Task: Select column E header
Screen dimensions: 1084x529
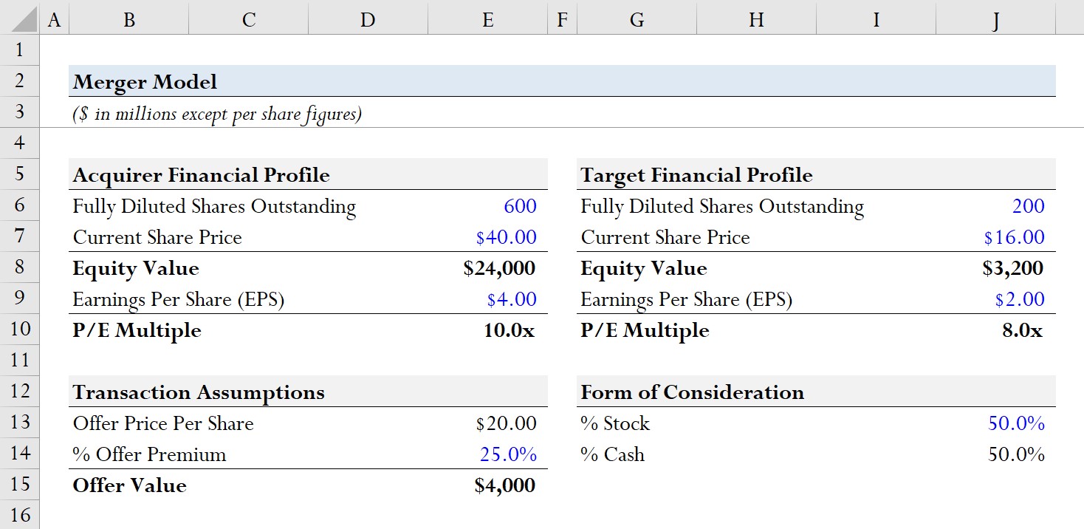Action: coord(487,19)
